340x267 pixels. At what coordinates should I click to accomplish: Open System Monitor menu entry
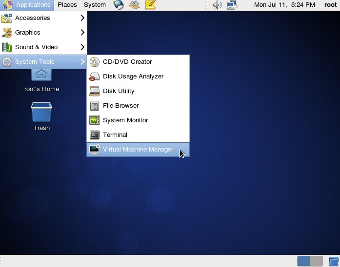[138, 120]
